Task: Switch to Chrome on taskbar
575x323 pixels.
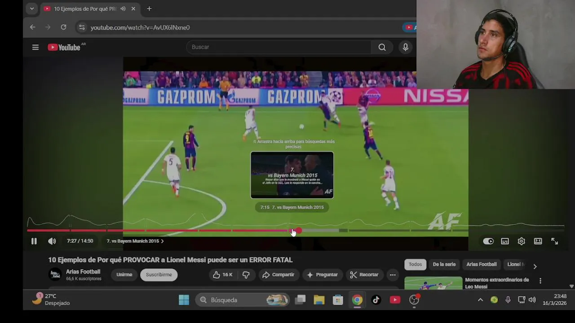Action: point(357,300)
